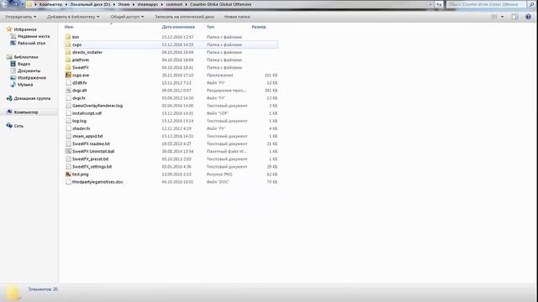This screenshot has height=302, width=538.
Task: Click the refresh button beside address bar
Action: pyautogui.click(x=439, y=4)
